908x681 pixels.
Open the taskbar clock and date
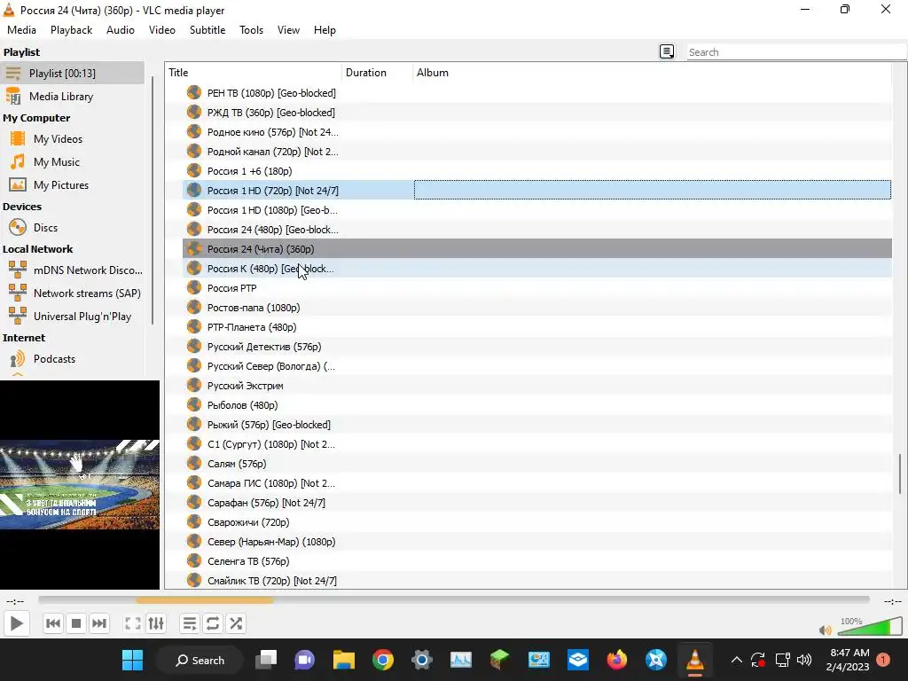pos(849,660)
